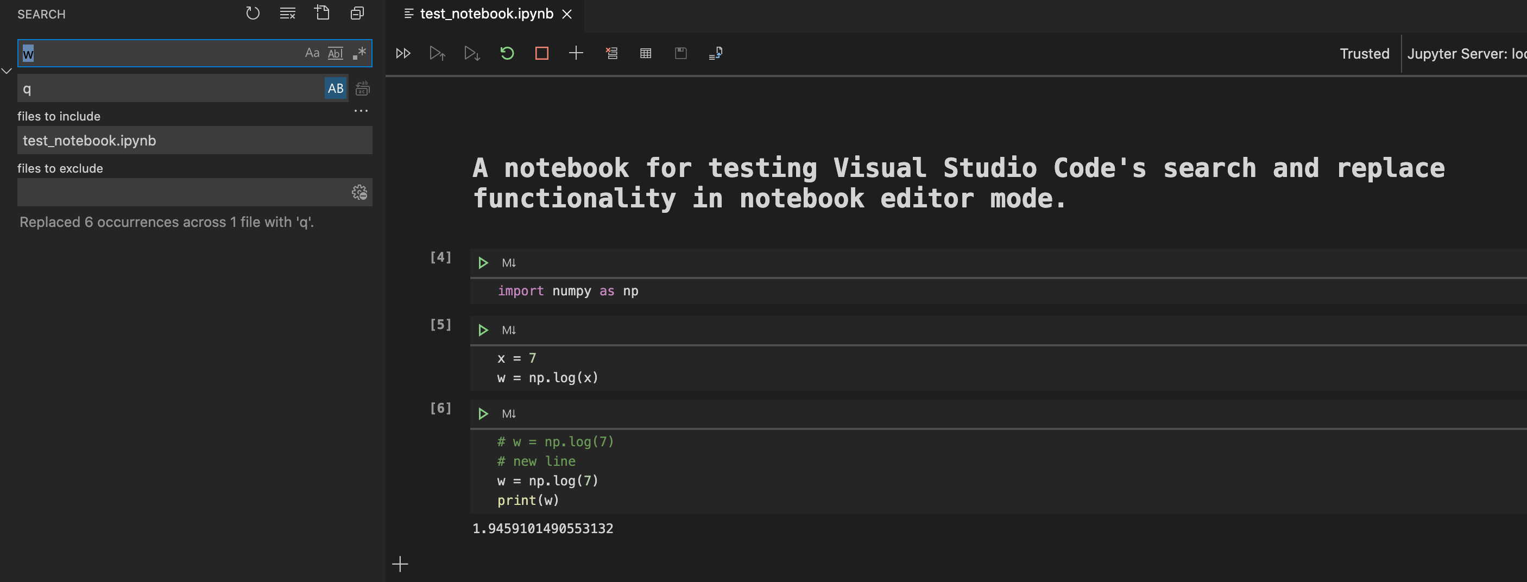Toggle preserve case AB option
Viewport: 1527px width, 582px height.
[336, 89]
